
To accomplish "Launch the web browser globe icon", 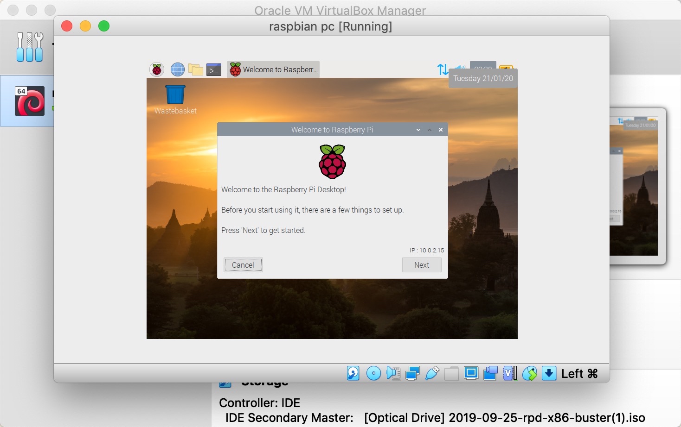I will tap(178, 69).
